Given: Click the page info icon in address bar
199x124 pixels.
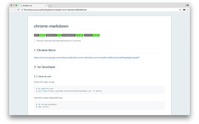Looking at the screenshot, I should click(22, 10).
